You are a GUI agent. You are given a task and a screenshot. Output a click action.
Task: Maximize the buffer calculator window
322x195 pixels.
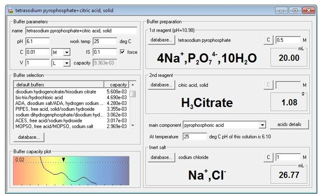pos(295,11)
